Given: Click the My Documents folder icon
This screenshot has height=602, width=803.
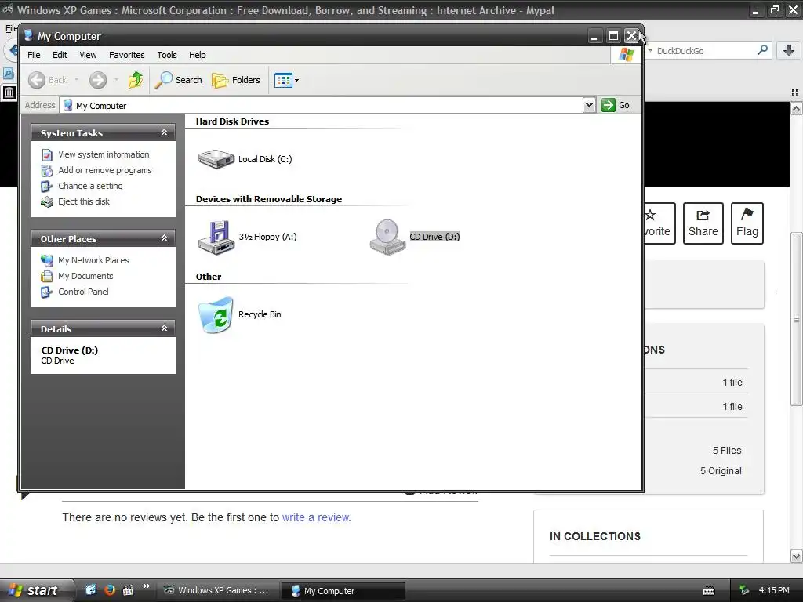Looking at the screenshot, I should 46,277.
